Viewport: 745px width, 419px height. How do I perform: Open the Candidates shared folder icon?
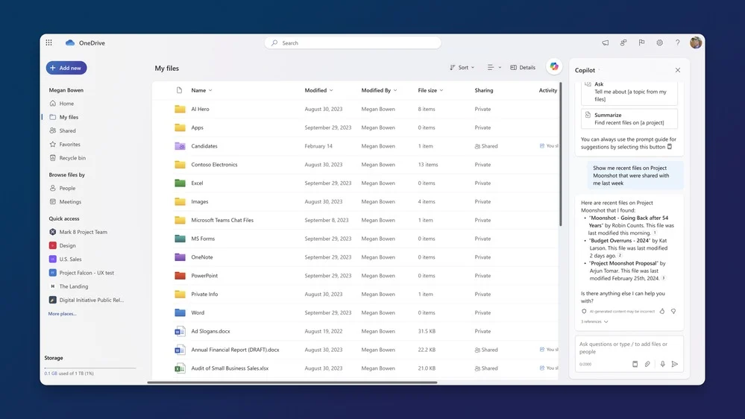180,146
